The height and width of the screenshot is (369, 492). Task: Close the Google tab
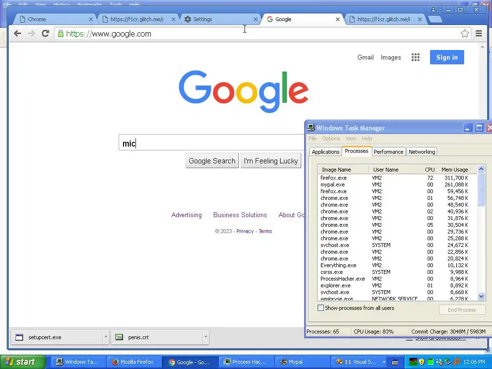point(338,19)
